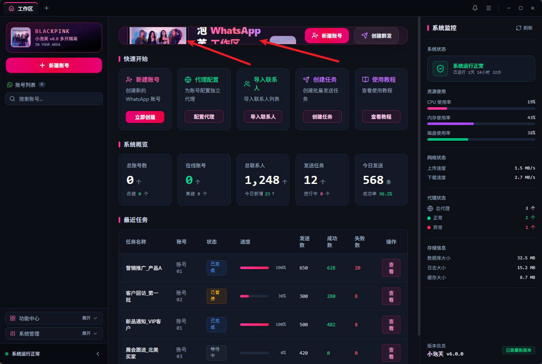This screenshot has height=364, width=542.
Task: Click the 功能中心 grid icon
Action: [13, 318]
